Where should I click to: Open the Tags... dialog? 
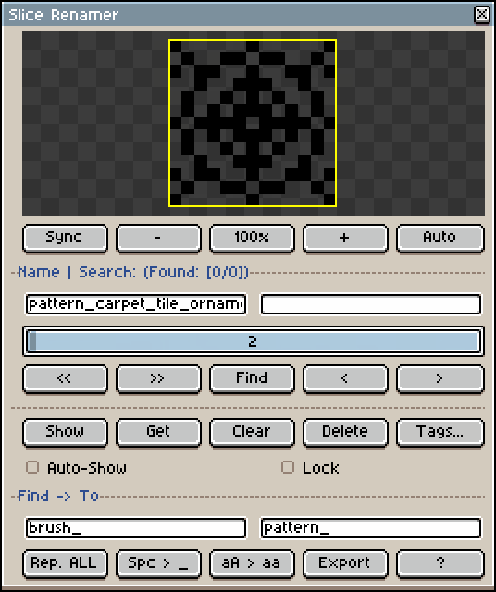tap(440, 432)
